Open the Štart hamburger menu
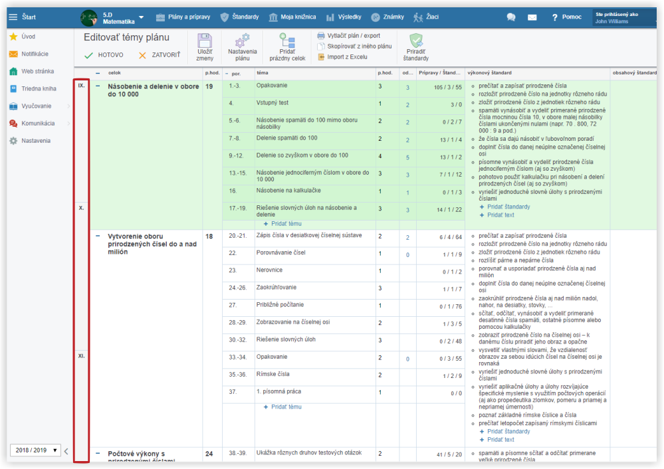Screen dimensions: 664x469 pos(13,17)
